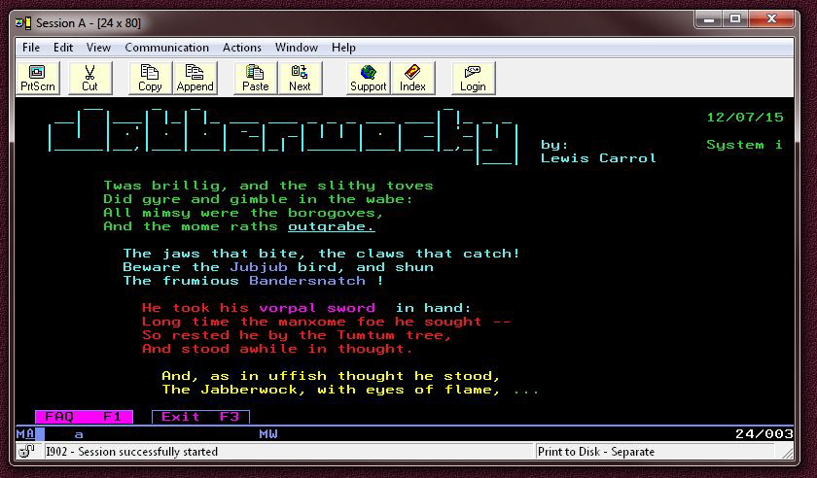Click the window resize grip corner
Viewport: 817px width, 478px height.
(x=786, y=453)
